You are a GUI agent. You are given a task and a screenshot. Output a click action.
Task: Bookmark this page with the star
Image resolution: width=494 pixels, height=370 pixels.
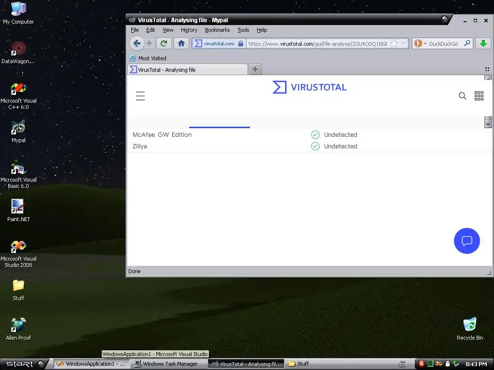pyautogui.click(x=394, y=43)
